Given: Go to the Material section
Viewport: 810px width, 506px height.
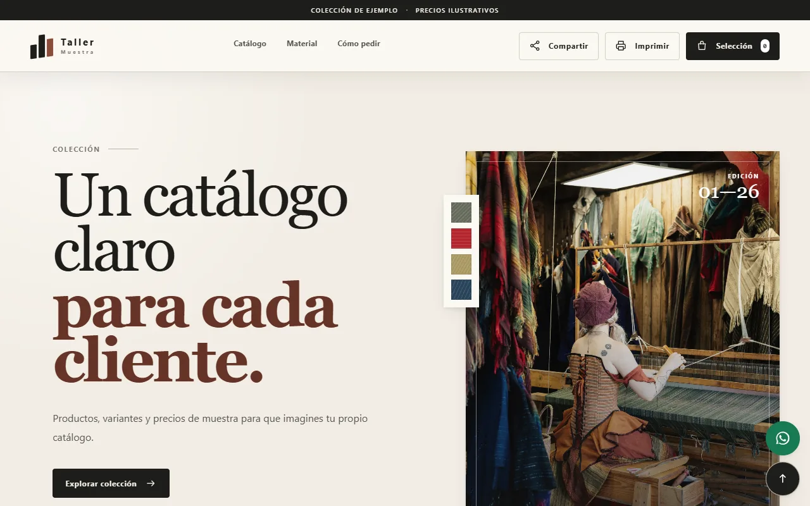Looking at the screenshot, I should (x=302, y=44).
